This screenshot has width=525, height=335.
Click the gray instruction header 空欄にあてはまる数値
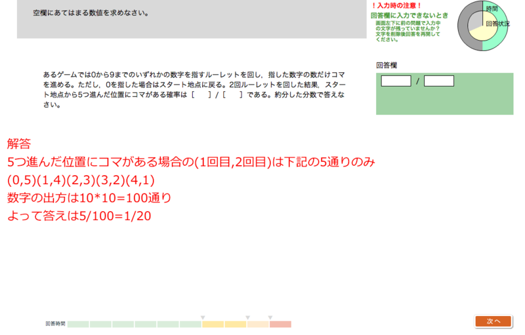[x=91, y=13]
